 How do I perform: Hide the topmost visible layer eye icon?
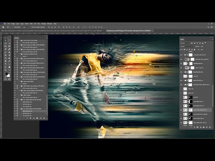181,55
